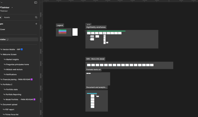Select the Cover page
198x117 pixels.
[x=3, y=29]
